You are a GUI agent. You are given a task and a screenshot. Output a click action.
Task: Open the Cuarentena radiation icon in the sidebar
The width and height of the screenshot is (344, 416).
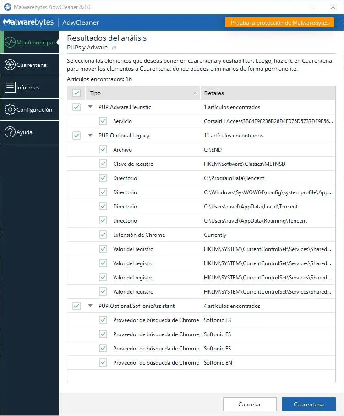coord(10,65)
